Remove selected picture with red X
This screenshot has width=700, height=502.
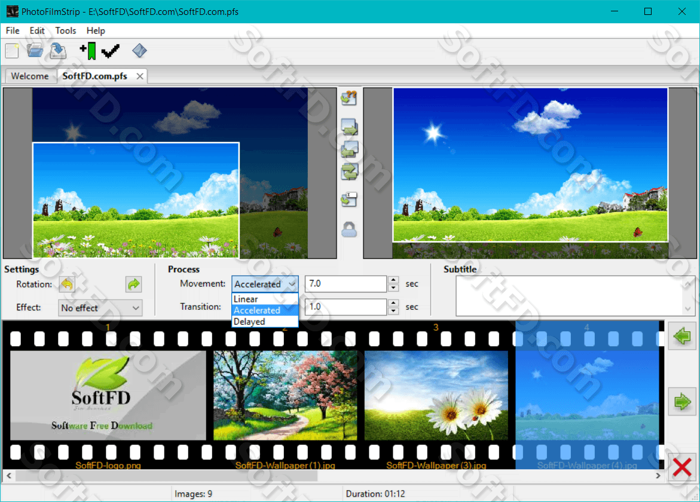click(682, 467)
